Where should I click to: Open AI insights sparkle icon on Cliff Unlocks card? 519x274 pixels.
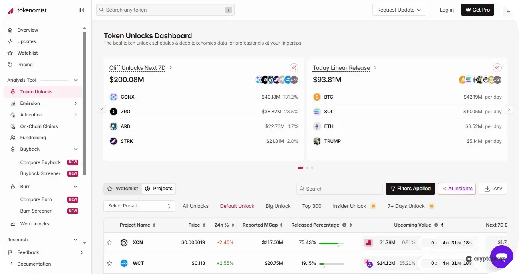[294, 67]
